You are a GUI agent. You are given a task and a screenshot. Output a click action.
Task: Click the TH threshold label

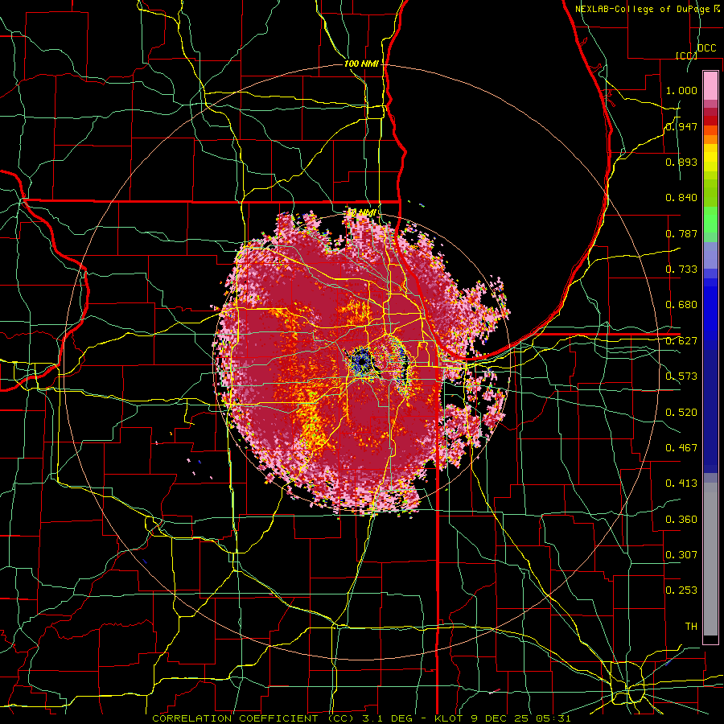click(x=691, y=627)
